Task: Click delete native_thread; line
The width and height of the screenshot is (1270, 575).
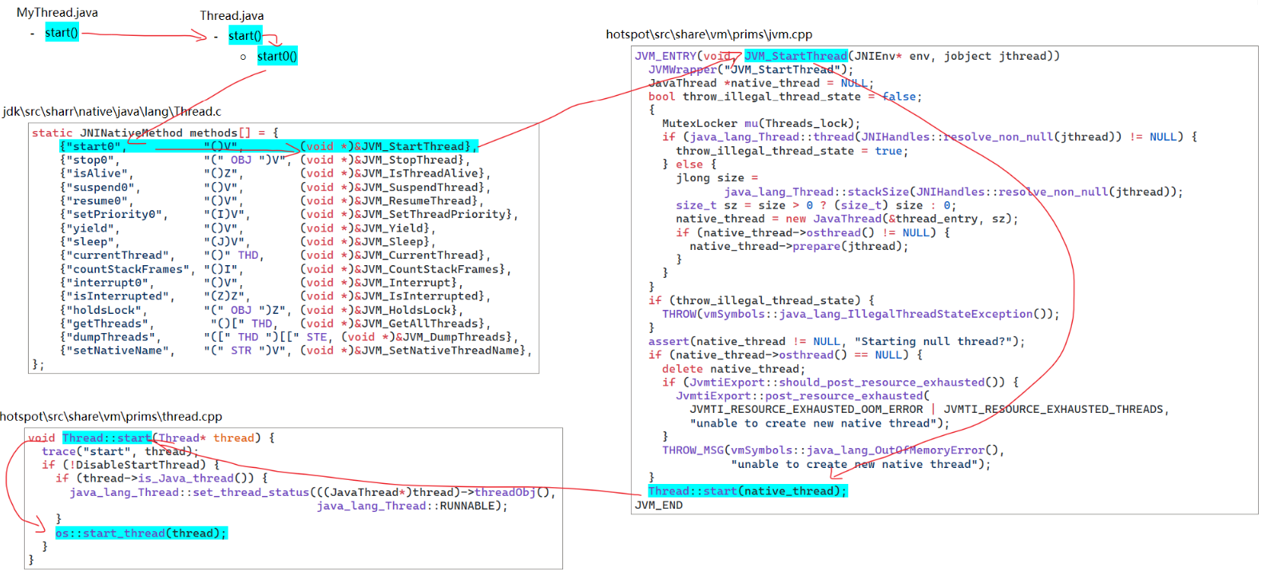Action: [734, 369]
